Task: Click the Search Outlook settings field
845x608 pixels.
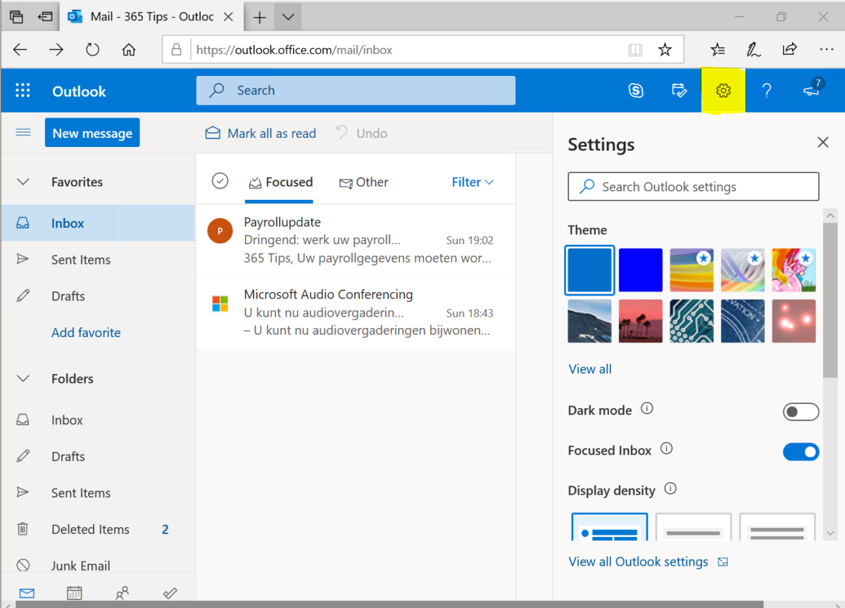Action: coord(693,186)
